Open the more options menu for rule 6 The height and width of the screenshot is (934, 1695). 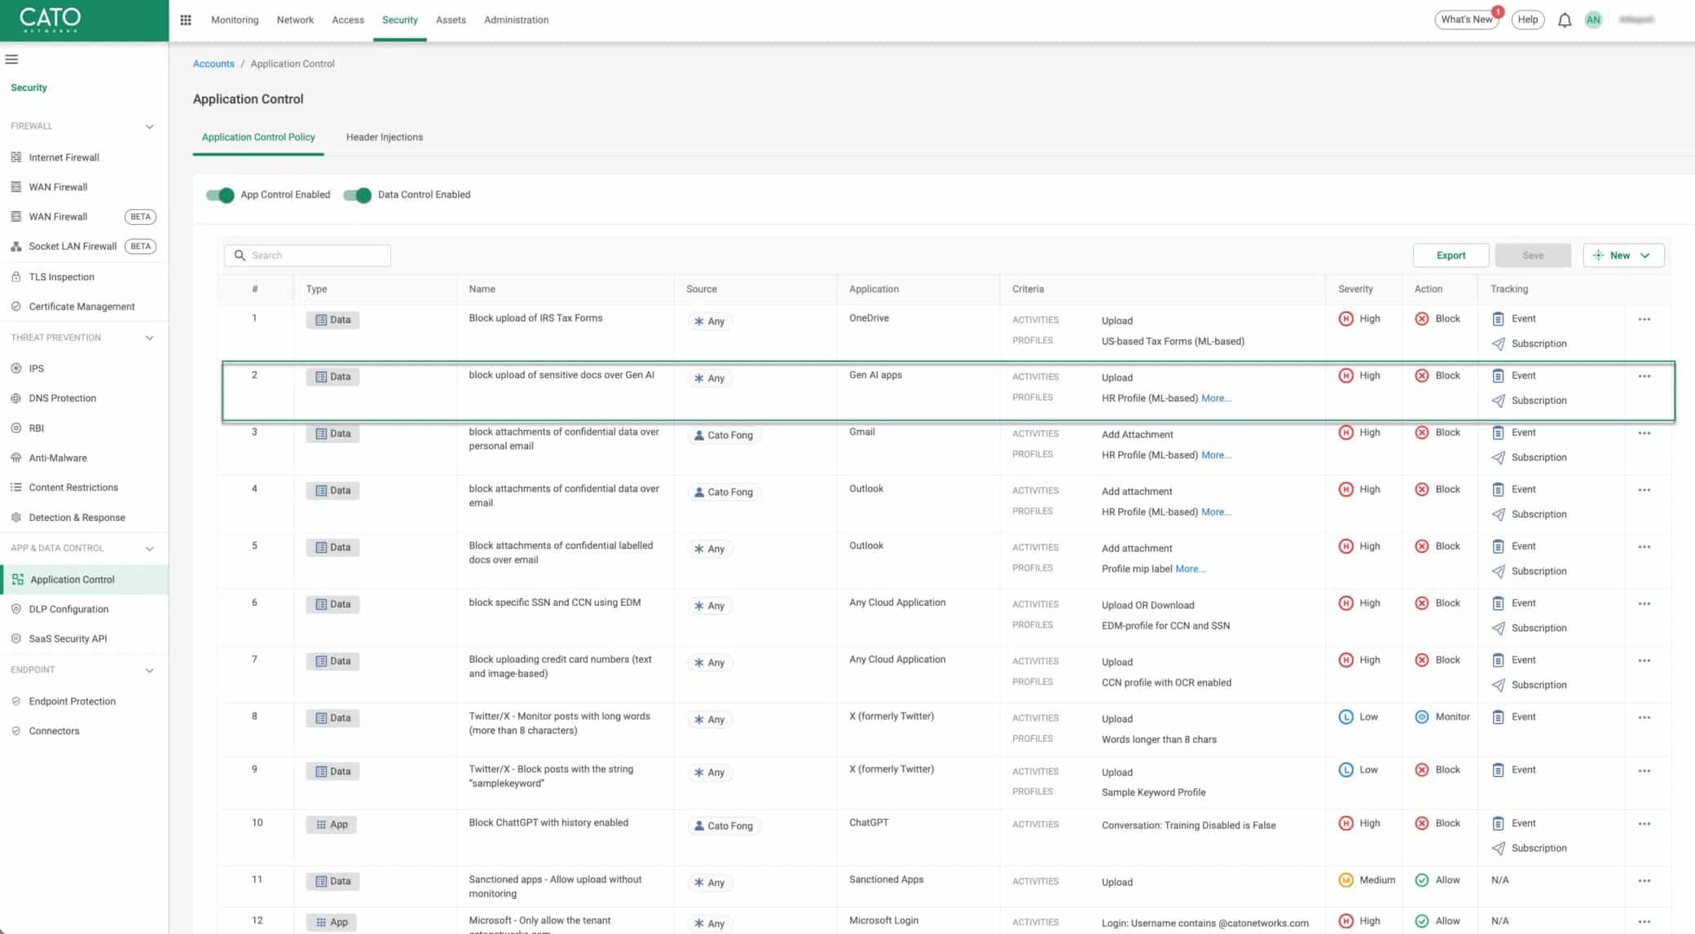[x=1644, y=603]
